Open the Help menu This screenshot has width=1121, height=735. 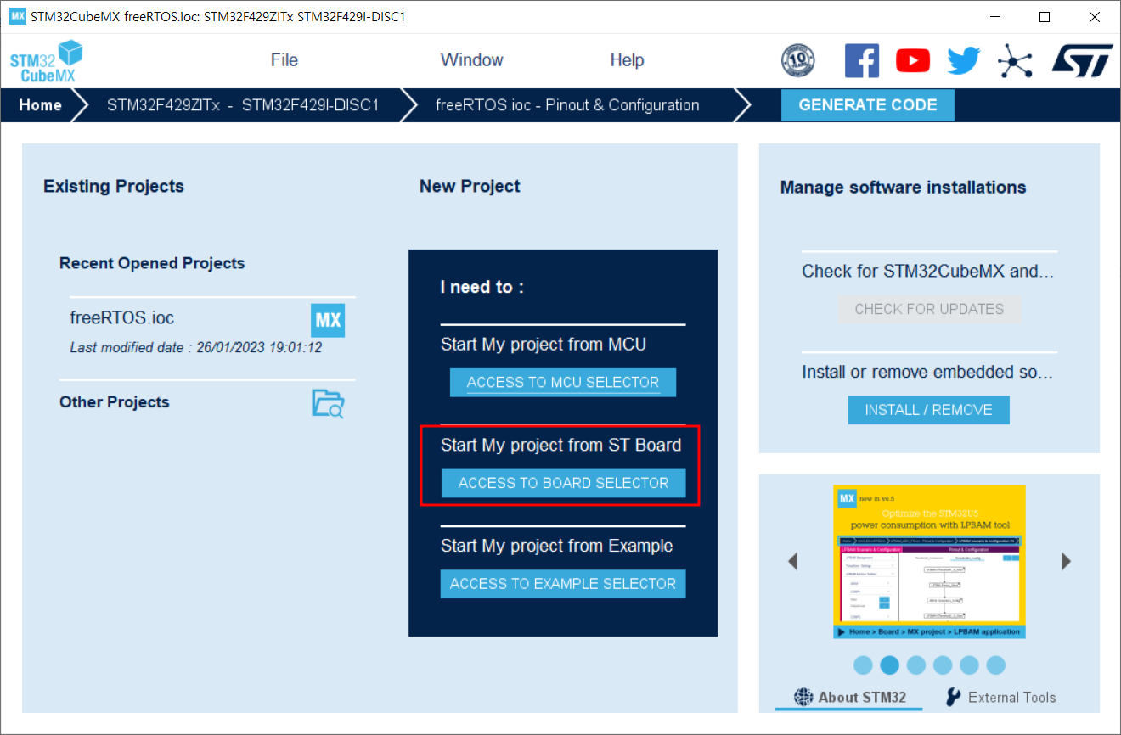[627, 60]
